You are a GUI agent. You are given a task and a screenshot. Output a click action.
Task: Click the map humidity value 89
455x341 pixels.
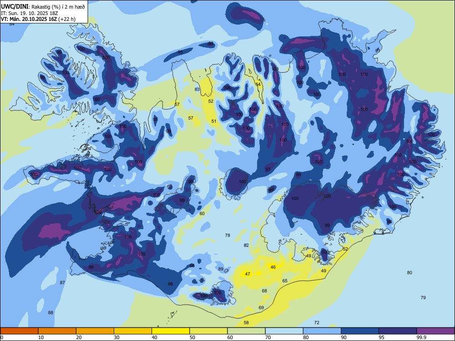click(x=221, y=269)
